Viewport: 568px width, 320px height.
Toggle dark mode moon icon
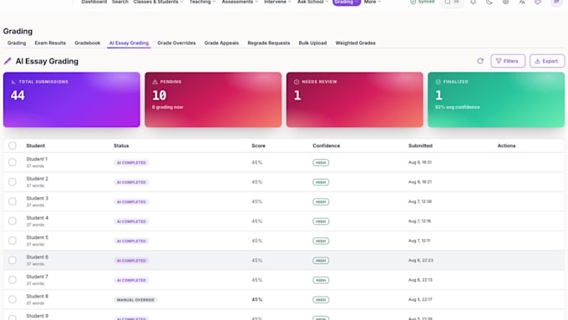click(x=489, y=3)
